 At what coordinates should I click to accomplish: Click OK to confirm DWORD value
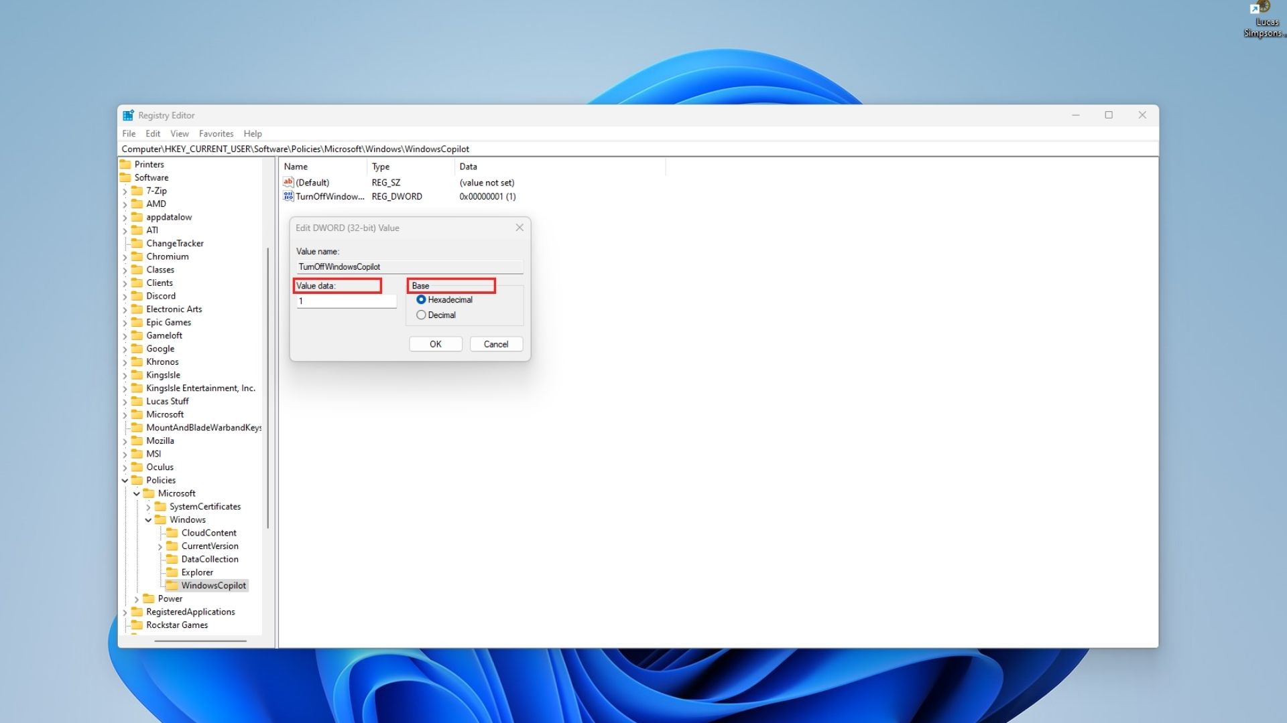click(x=435, y=343)
